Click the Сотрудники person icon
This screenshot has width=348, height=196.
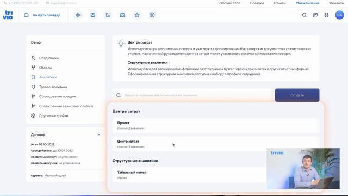click(x=33, y=58)
